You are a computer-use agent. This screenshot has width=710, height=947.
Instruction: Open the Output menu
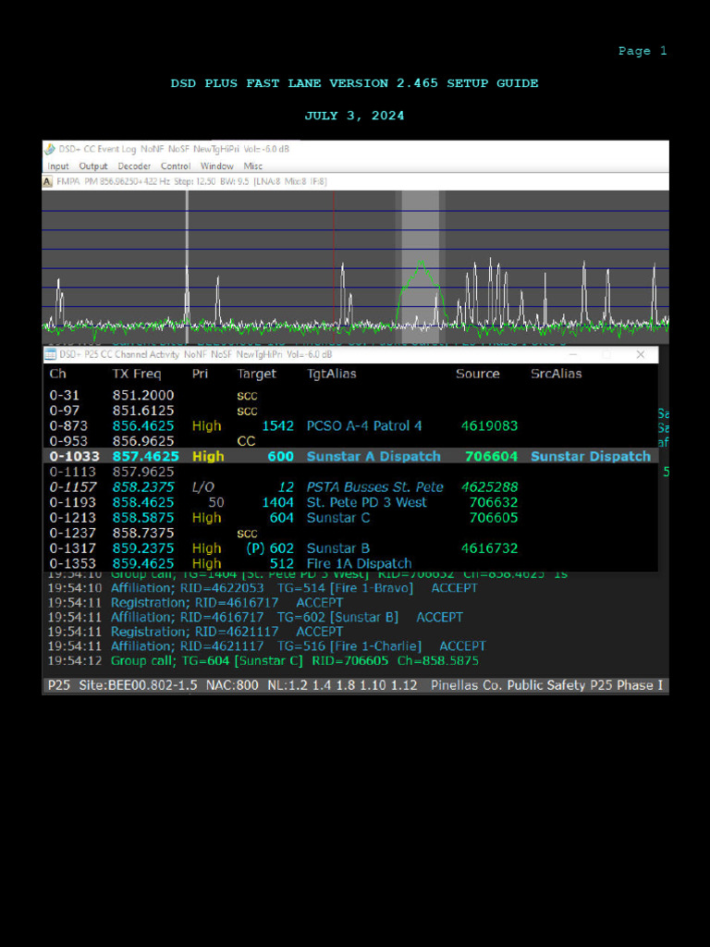tap(92, 166)
